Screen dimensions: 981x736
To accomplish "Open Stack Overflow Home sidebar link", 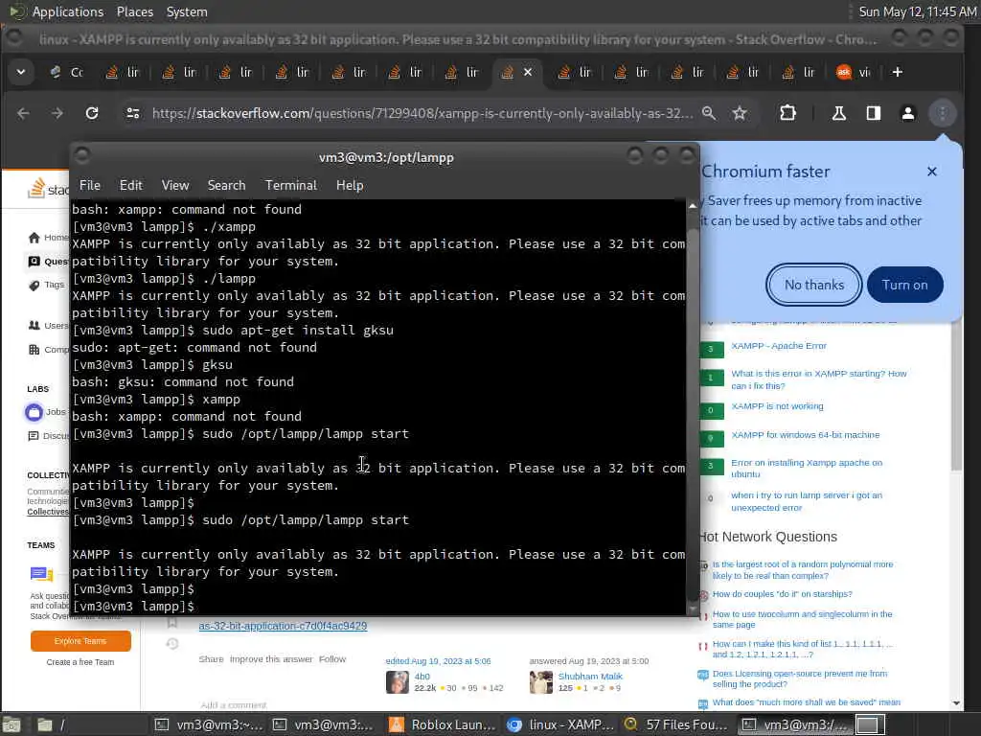I will pyautogui.click(x=49, y=238).
